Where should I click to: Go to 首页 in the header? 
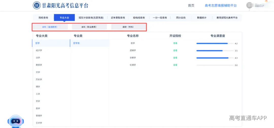click(191, 6)
